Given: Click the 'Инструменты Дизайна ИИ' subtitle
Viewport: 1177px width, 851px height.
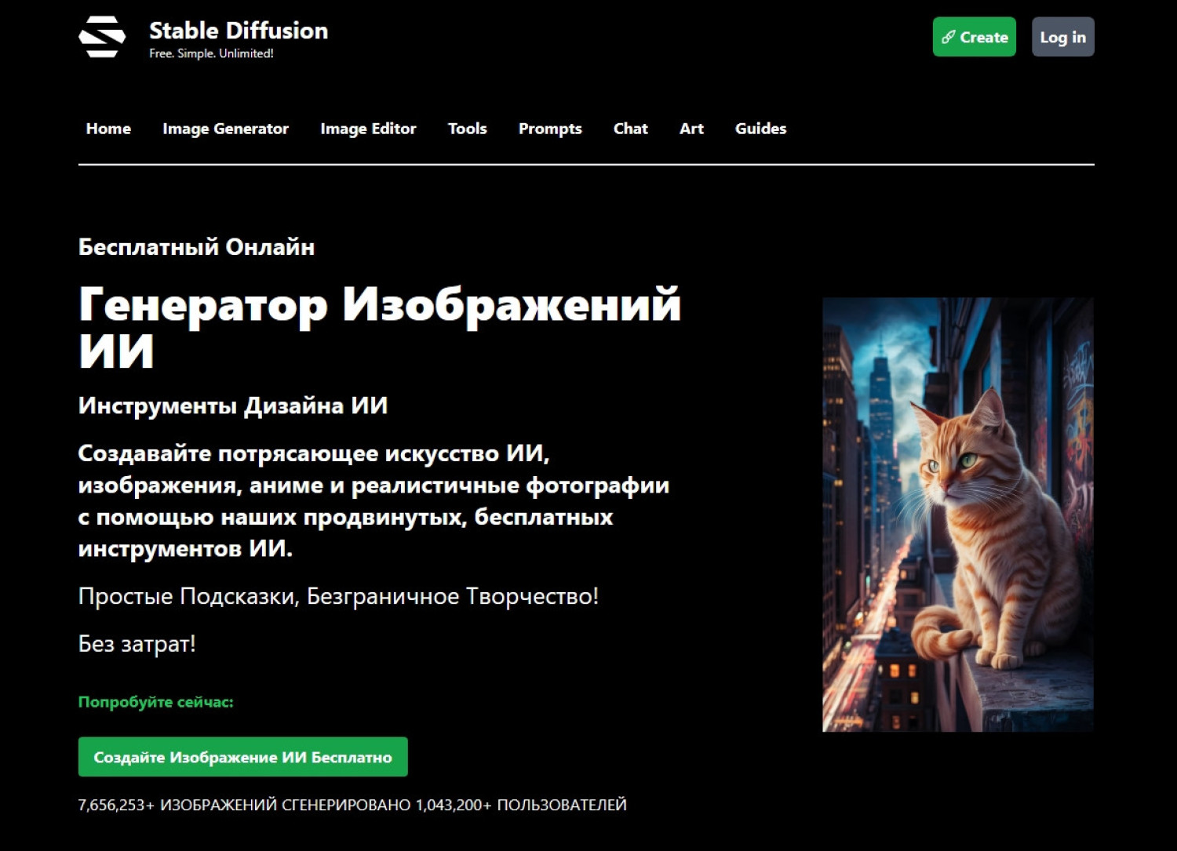Looking at the screenshot, I should [232, 405].
